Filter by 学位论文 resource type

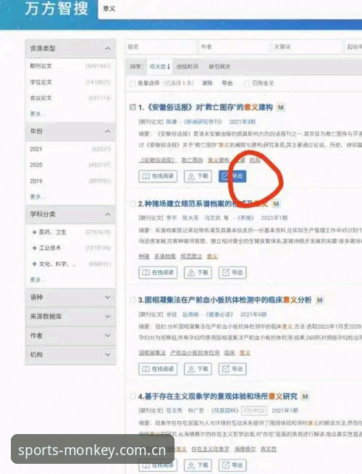pyautogui.click(x=41, y=82)
